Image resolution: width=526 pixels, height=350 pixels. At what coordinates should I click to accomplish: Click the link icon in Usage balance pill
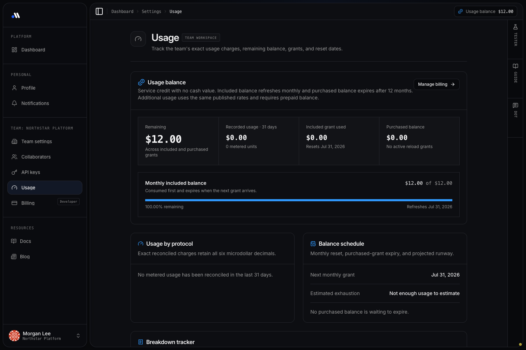[460, 12]
